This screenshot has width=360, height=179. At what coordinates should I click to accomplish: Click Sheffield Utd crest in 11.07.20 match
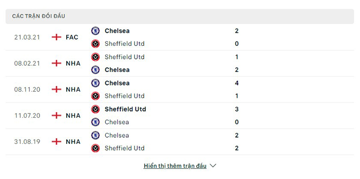(95, 109)
